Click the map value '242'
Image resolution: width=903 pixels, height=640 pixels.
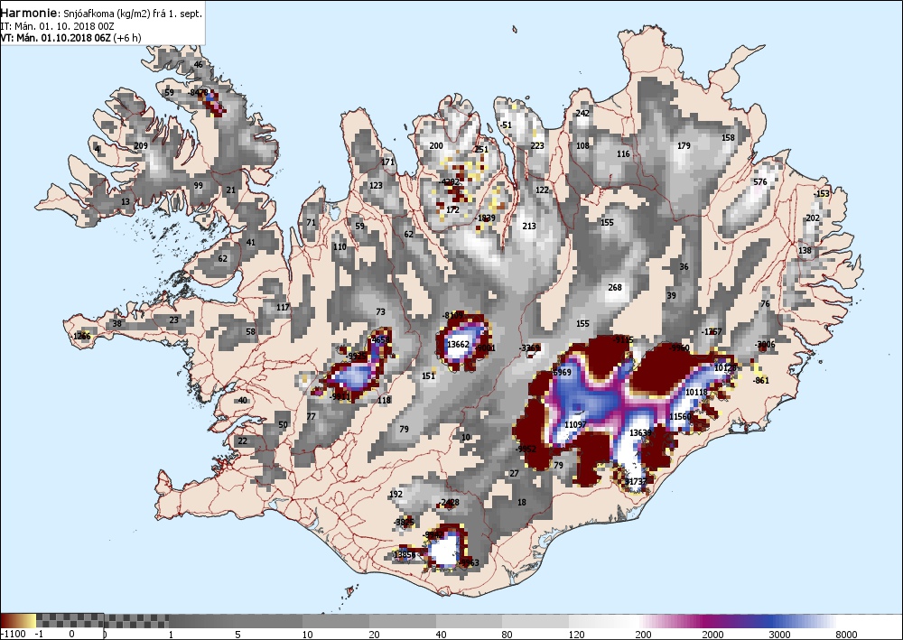[x=582, y=114]
